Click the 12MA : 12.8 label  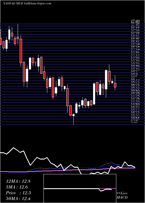tap(18, 181)
